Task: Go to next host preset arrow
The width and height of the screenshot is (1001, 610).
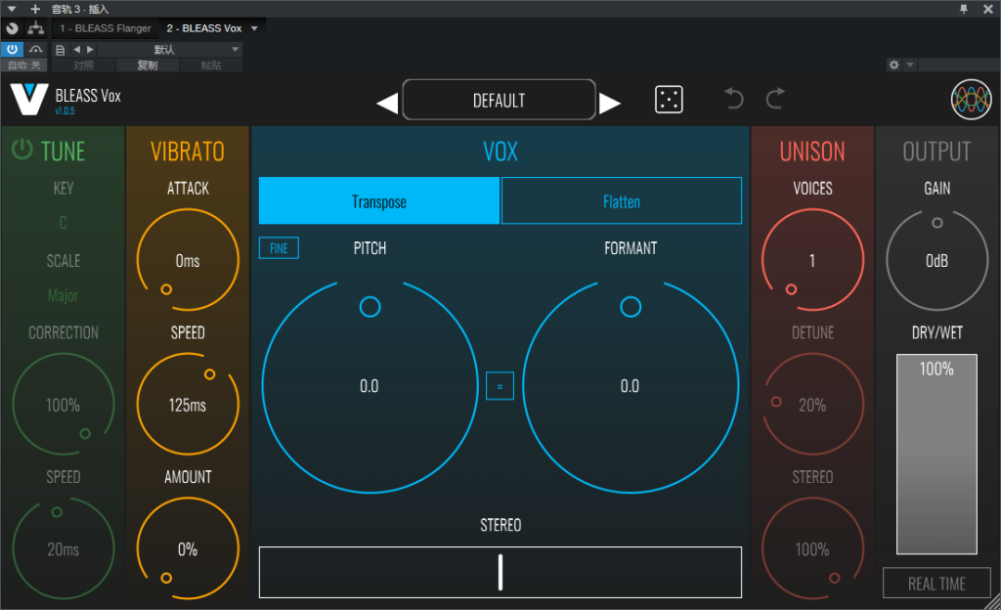Action: (x=90, y=49)
